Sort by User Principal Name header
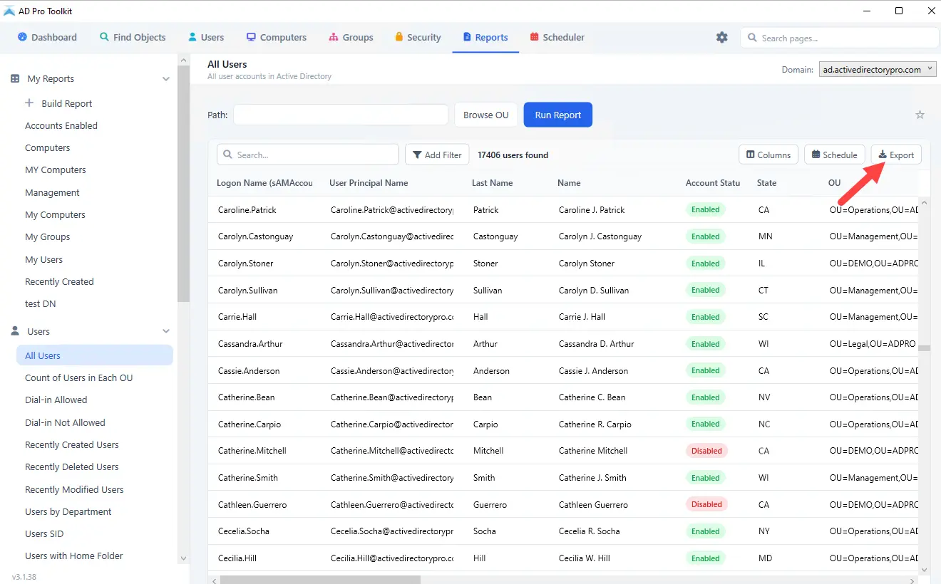941x584 pixels. point(369,183)
